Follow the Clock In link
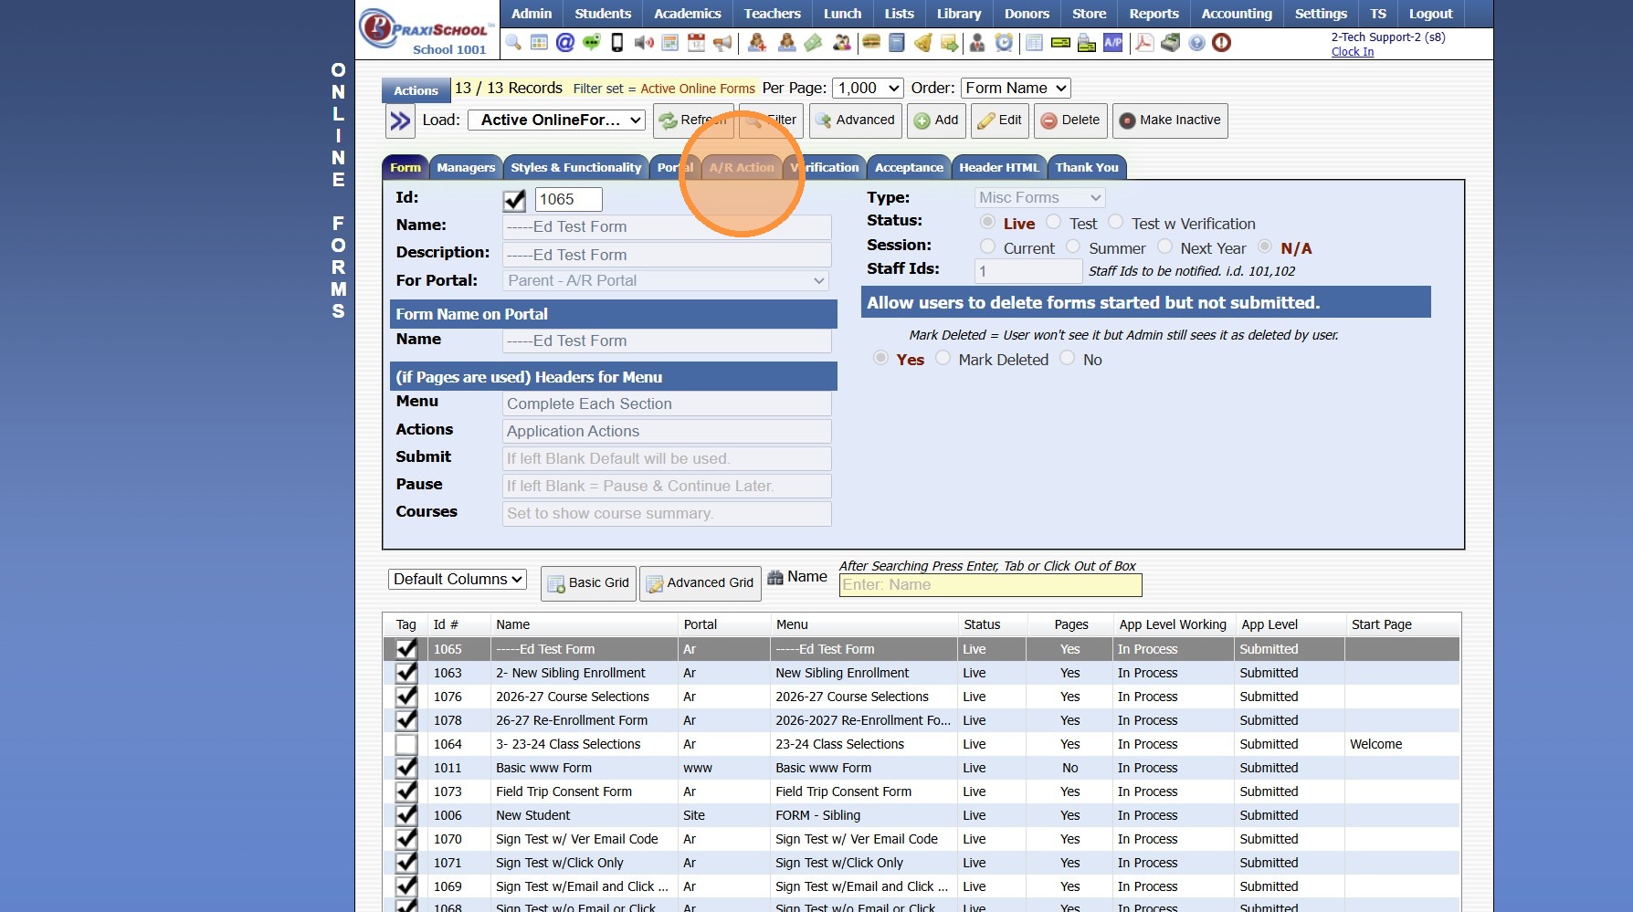Screen dimensions: 1633x912 [x=1352, y=52]
